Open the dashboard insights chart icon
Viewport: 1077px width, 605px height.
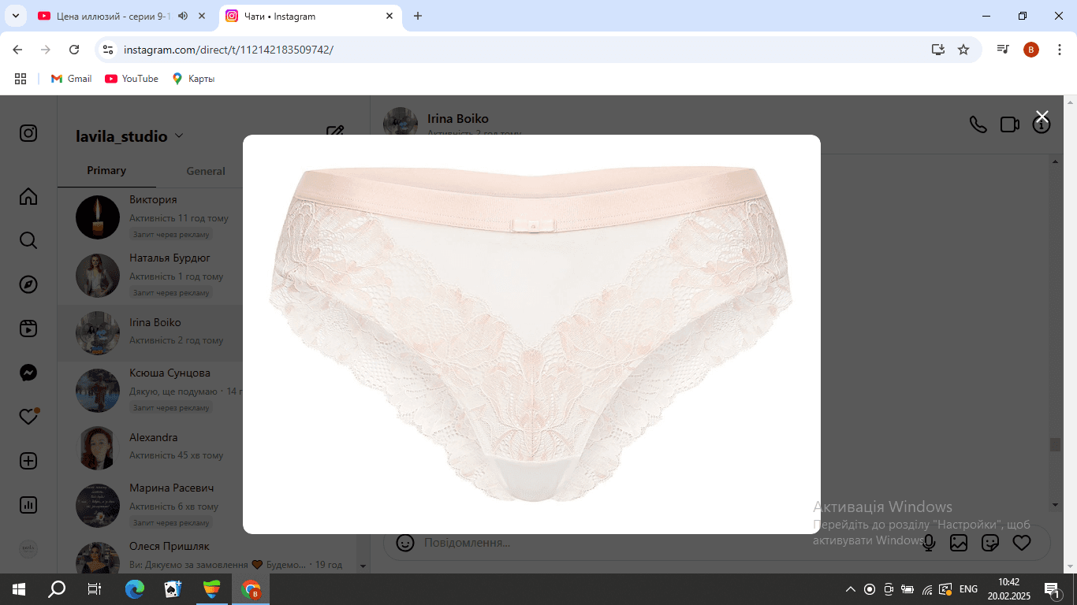tap(28, 505)
